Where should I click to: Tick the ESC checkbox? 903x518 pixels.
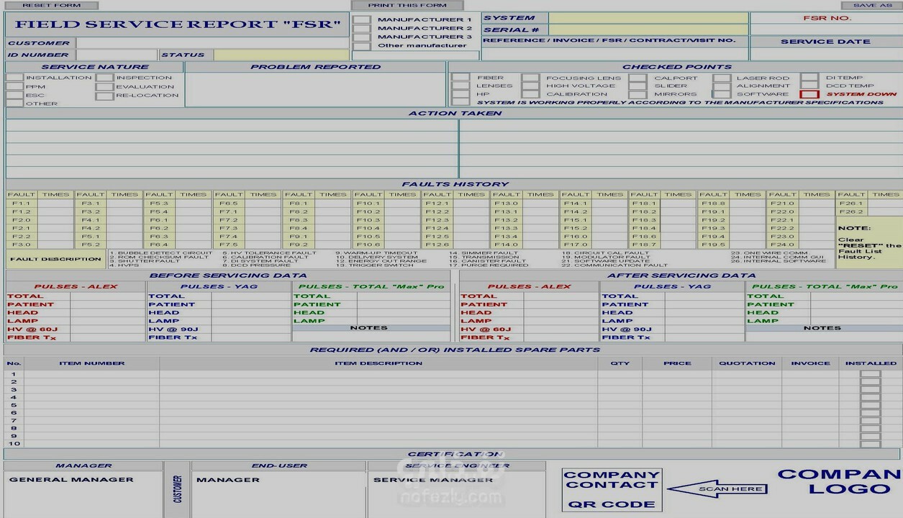click(x=14, y=95)
